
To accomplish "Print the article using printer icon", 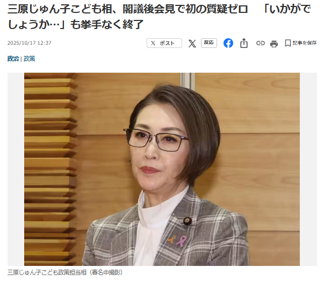I will click(274, 44).
